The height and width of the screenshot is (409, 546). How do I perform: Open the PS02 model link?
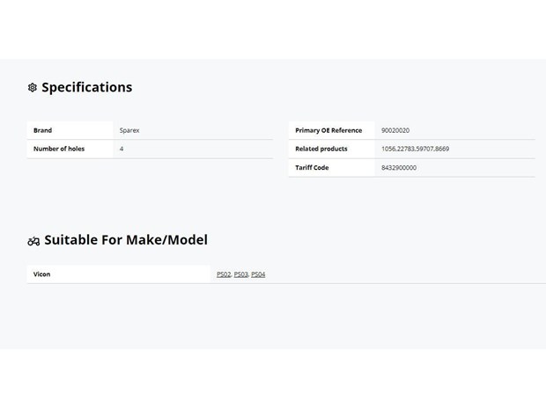(x=224, y=274)
